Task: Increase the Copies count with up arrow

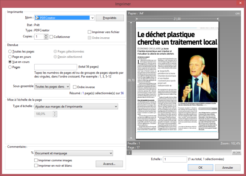Action: (x=46, y=35)
